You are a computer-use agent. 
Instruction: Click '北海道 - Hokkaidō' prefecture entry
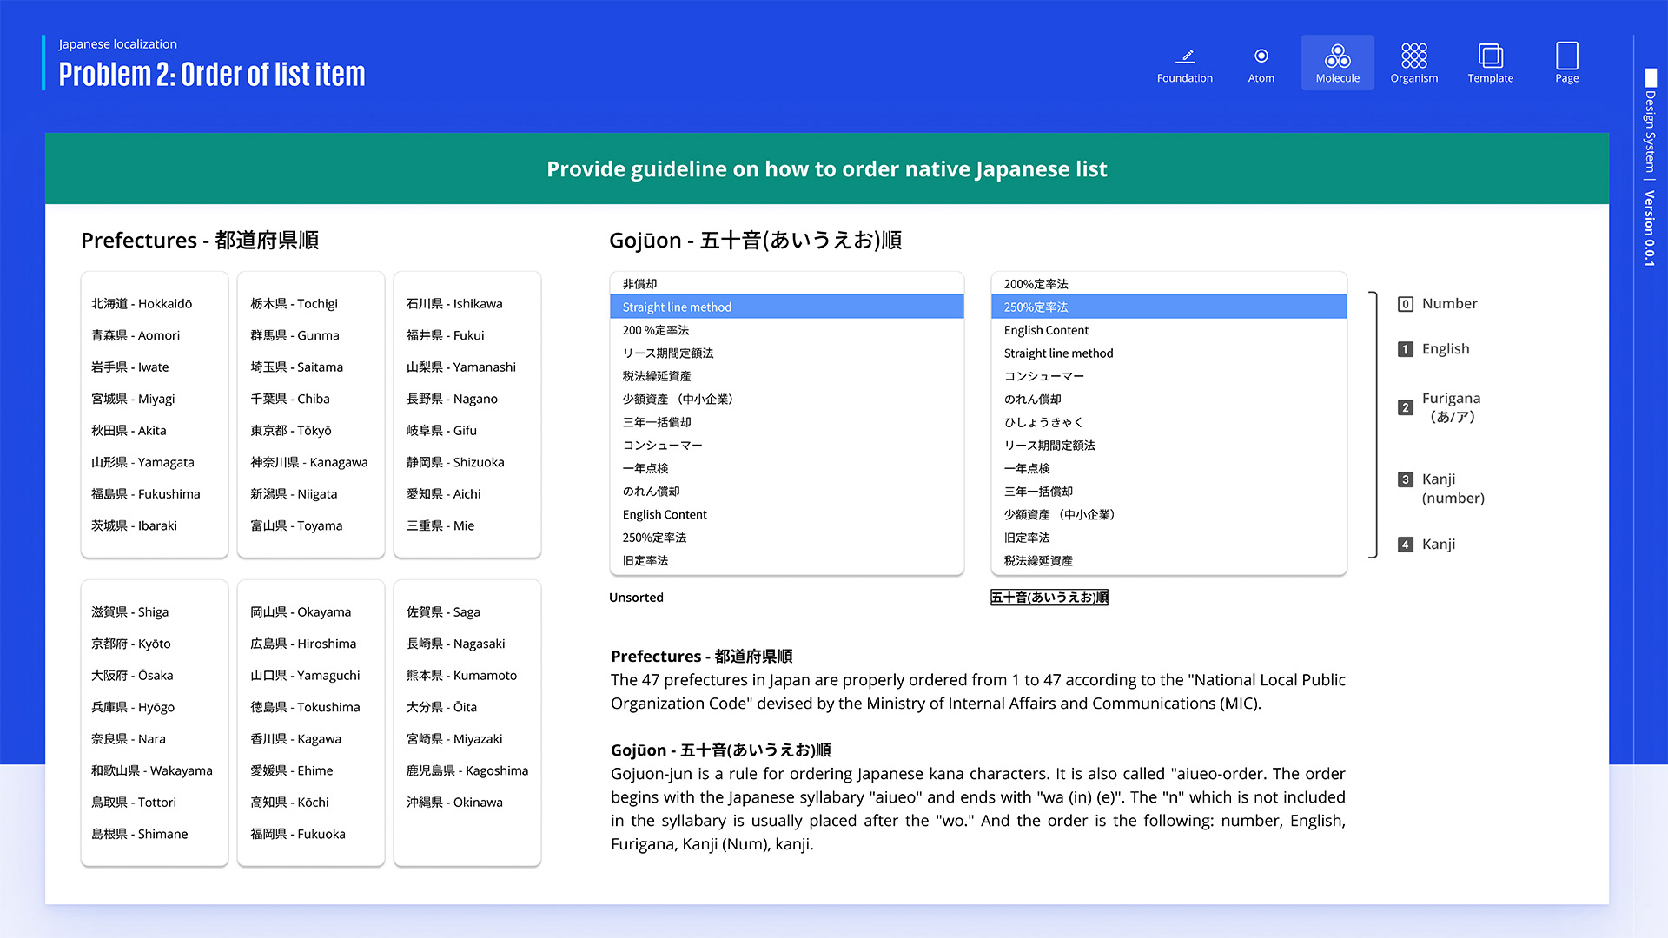(x=142, y=303)
